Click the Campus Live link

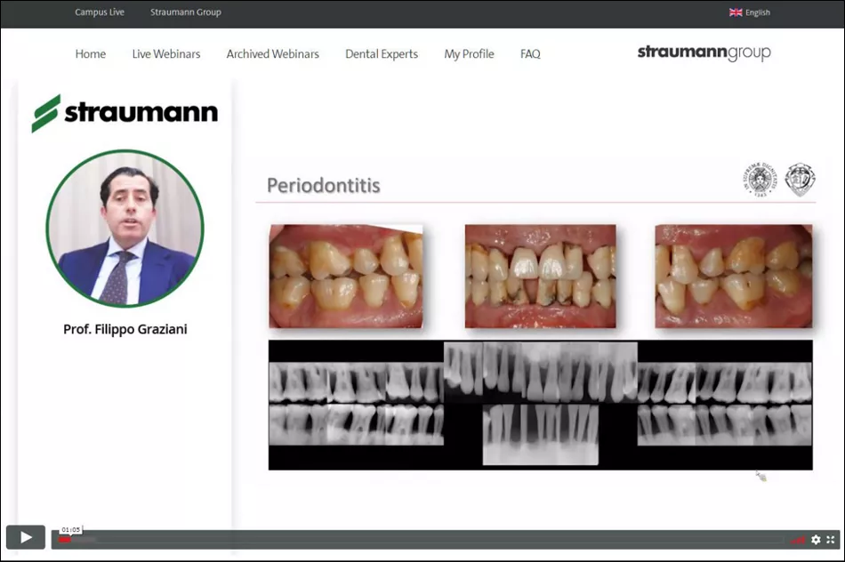(x=100, y=12)
